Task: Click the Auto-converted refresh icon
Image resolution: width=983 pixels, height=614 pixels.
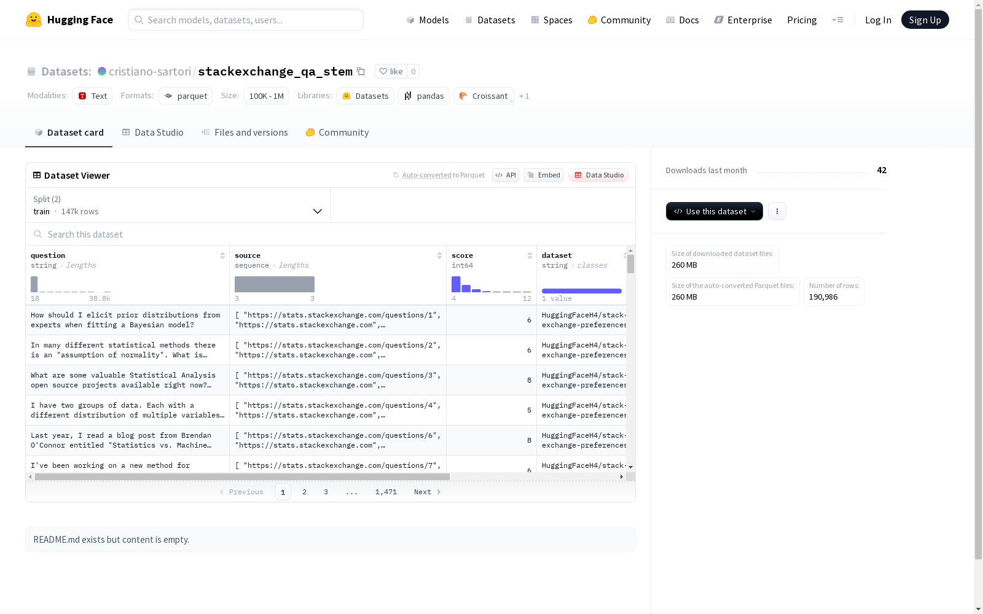Action: click(396, 175)
